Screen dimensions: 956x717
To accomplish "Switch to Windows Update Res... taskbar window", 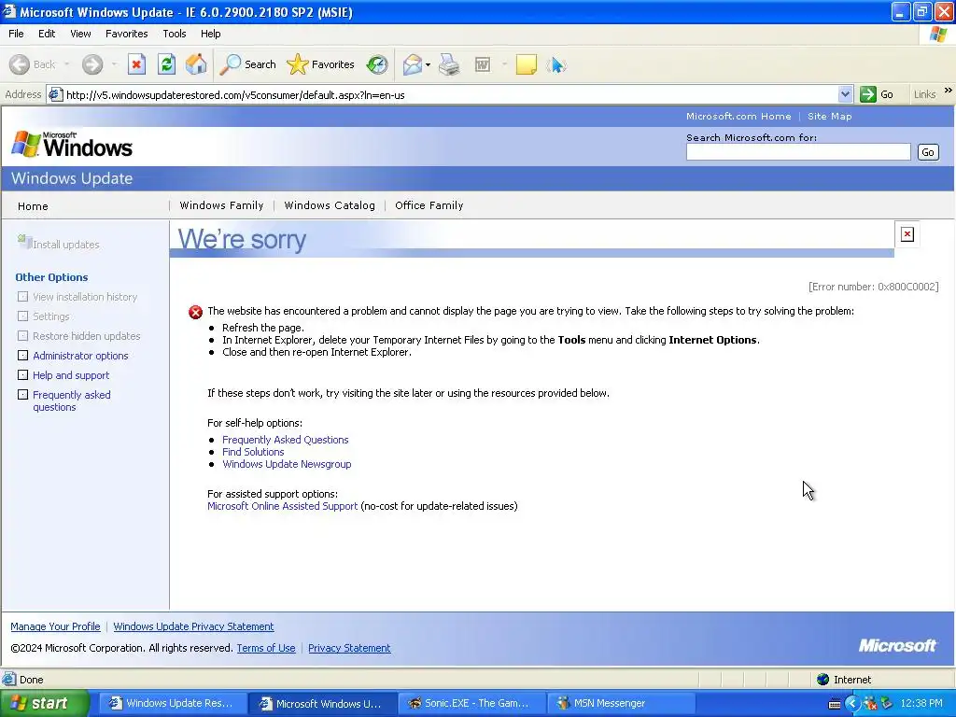I will [x=173, y=704].
